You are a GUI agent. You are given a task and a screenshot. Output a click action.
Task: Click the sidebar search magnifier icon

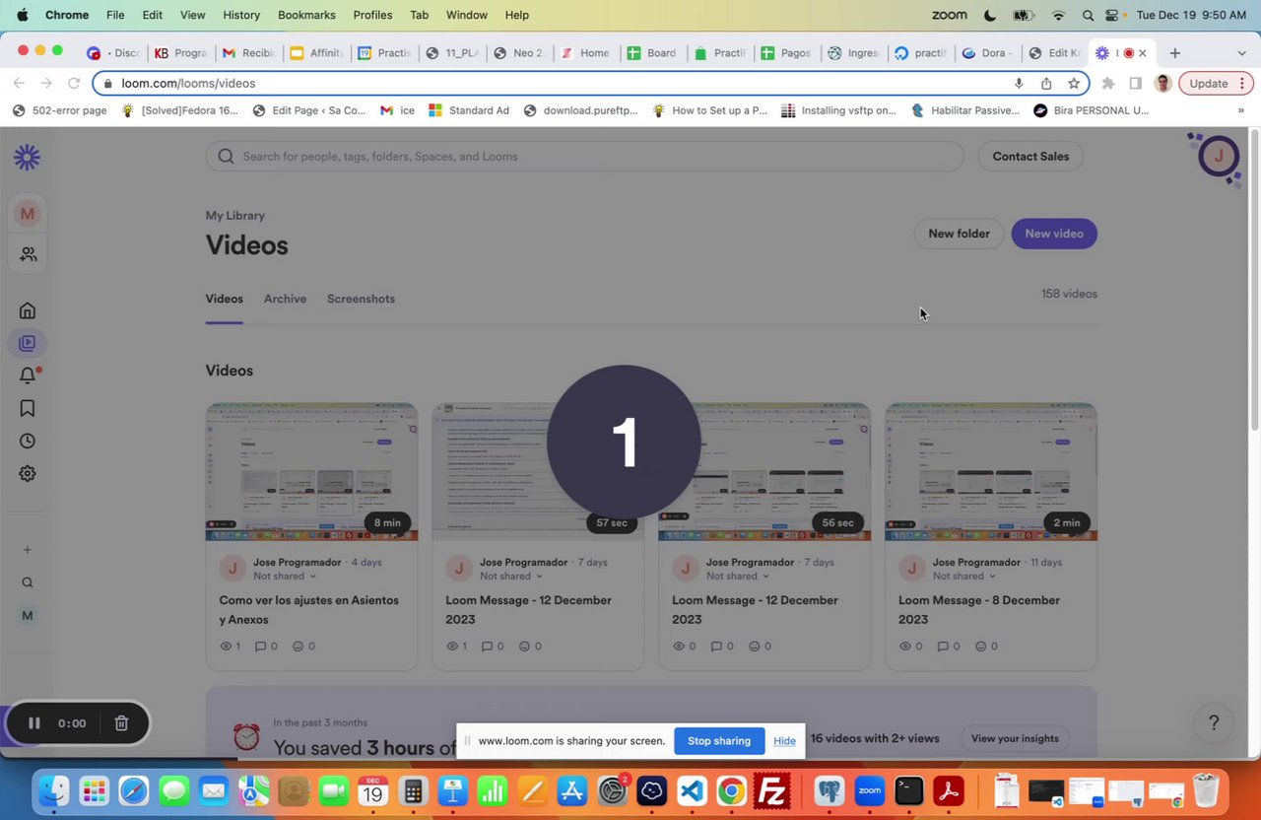(28, 582)
